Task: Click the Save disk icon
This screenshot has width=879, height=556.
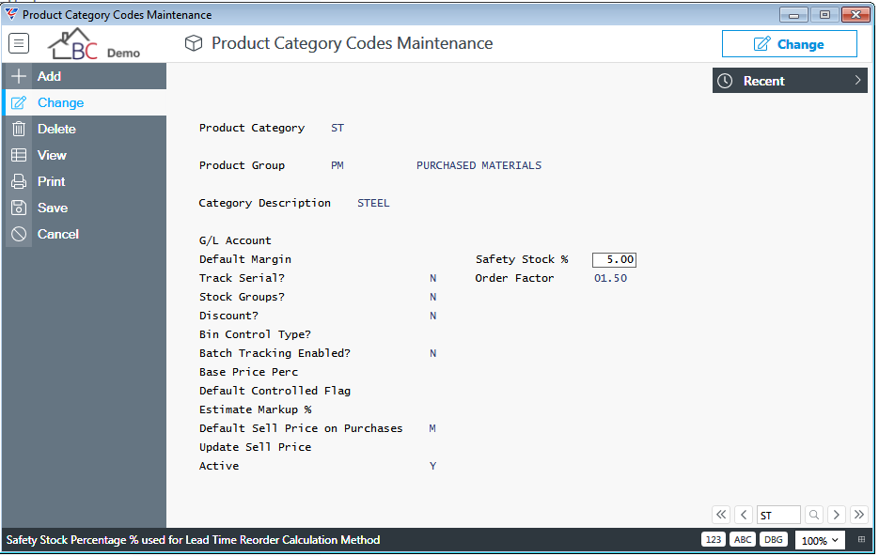Action: [x=19, y=208]
